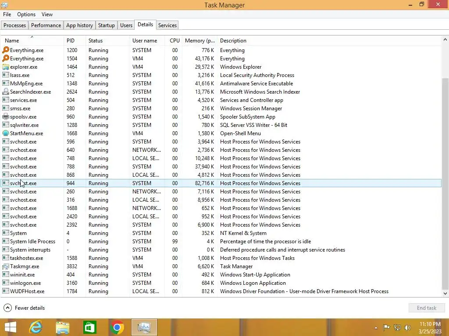Image resolution: width=449 pixels, height=336 pixels.
Task: Click the Everything.exe icon with PID 1504
Action: [5, 58]
